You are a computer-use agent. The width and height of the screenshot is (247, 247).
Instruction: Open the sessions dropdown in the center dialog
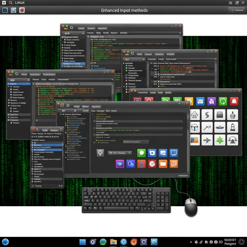(x=120, y=153)
